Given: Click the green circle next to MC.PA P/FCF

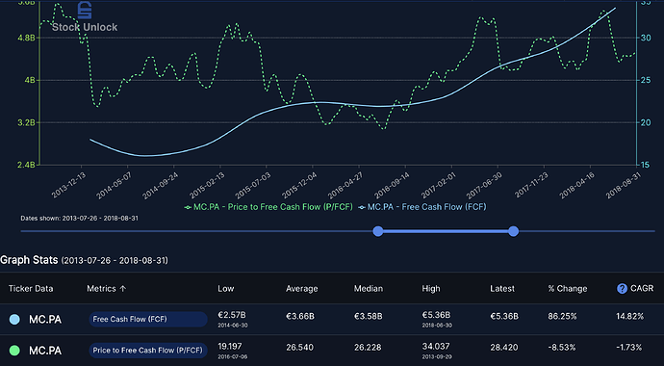Looking at the screenshot, I should pyautogui.click(x=14, y=351).
